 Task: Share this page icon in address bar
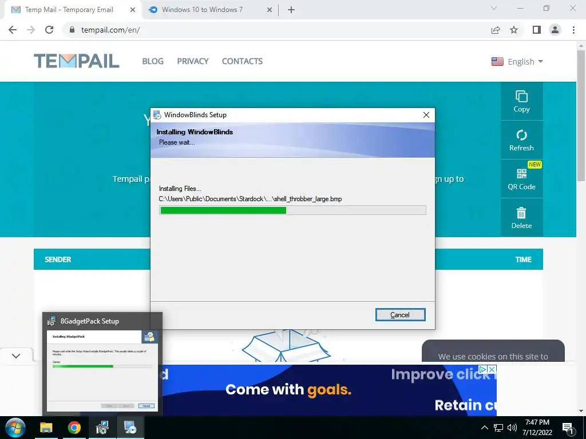point(496,30)
